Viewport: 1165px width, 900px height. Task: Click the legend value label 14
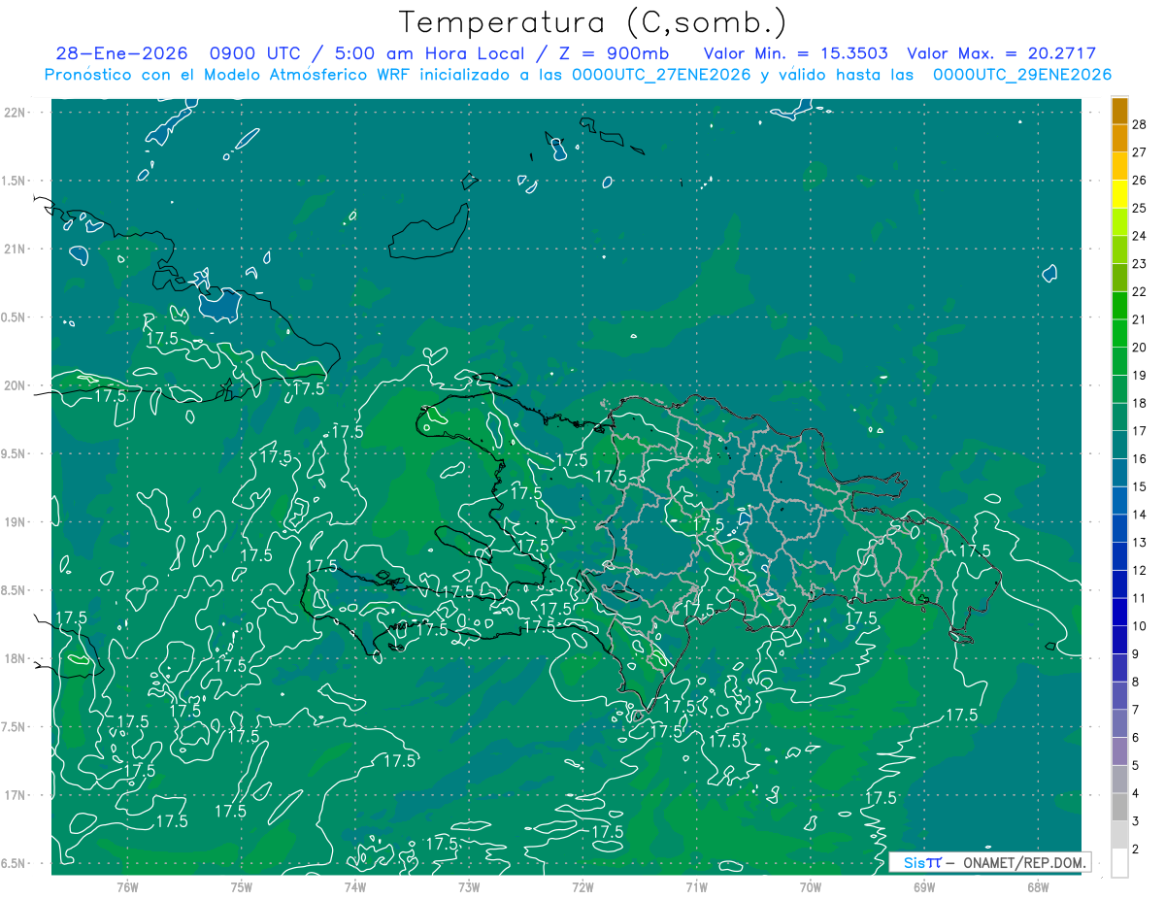[1140, 515]
